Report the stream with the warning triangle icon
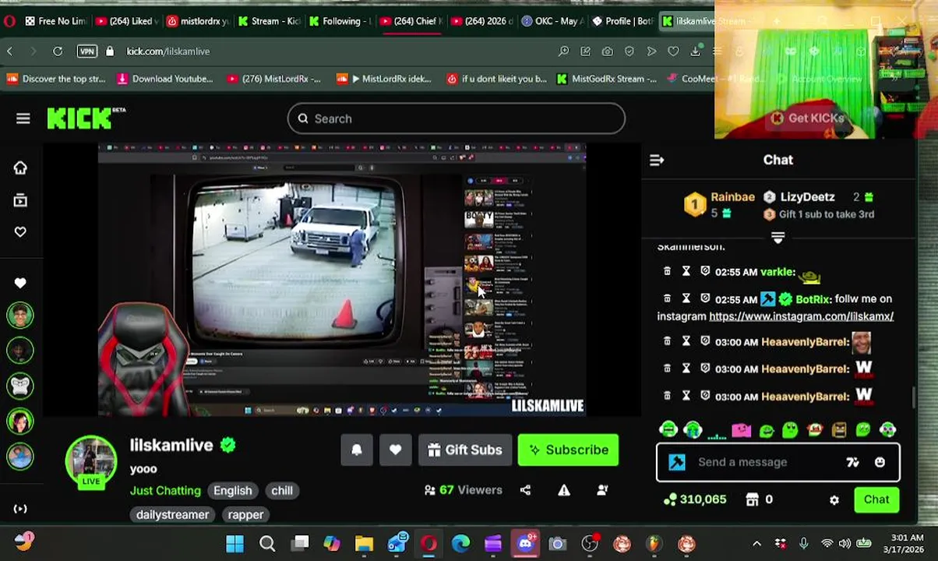The height and width of the screenshot is (561, 938). coord(563,490)
